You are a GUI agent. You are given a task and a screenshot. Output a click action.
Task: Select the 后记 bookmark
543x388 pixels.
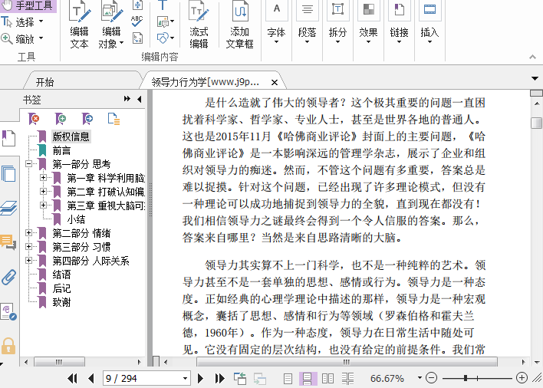(61, 288)
